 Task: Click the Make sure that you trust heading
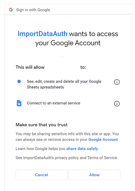point(42,125)
